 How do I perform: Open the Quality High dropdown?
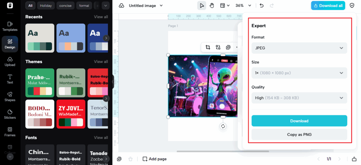pyautogui.click(x=299, y=98)
